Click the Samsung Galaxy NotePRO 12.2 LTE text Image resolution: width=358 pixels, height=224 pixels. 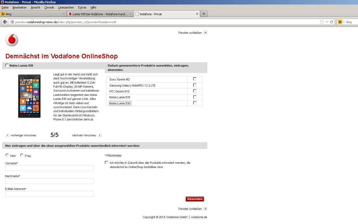(132, 85)
